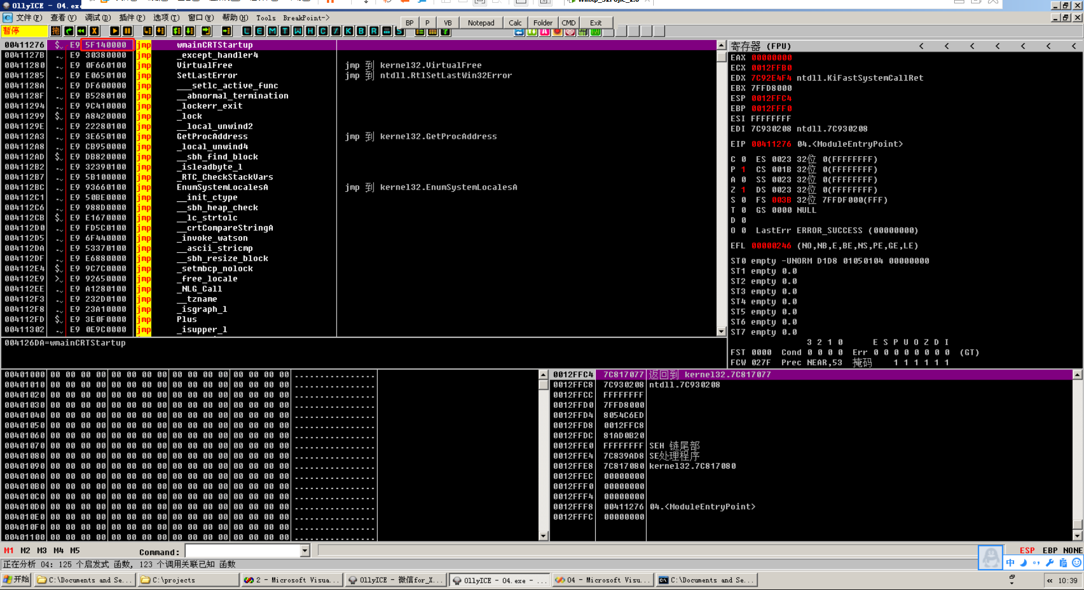Open Handles window with H icon
The height and width of the screenshot is (590, 1084).
(310, 31)
